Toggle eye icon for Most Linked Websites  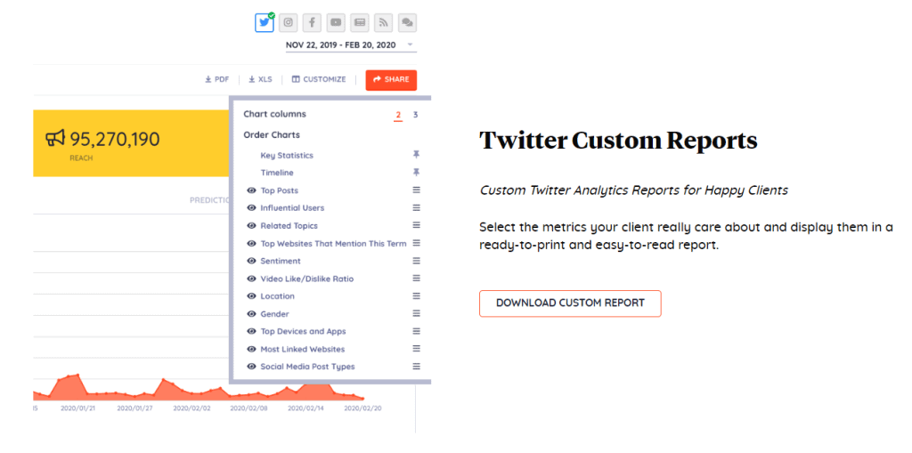coord(251,349)
